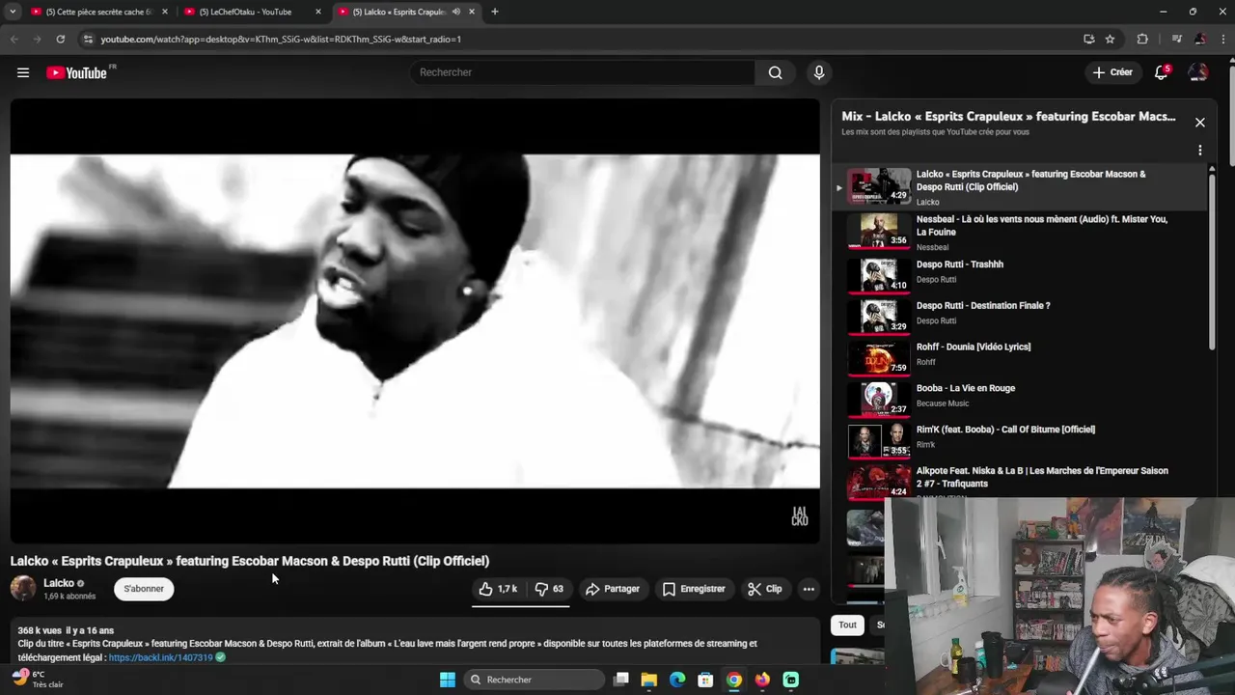Close the LeChefOtaku YouTube tab
This screenshot has width=1235, height=695.
318,12
